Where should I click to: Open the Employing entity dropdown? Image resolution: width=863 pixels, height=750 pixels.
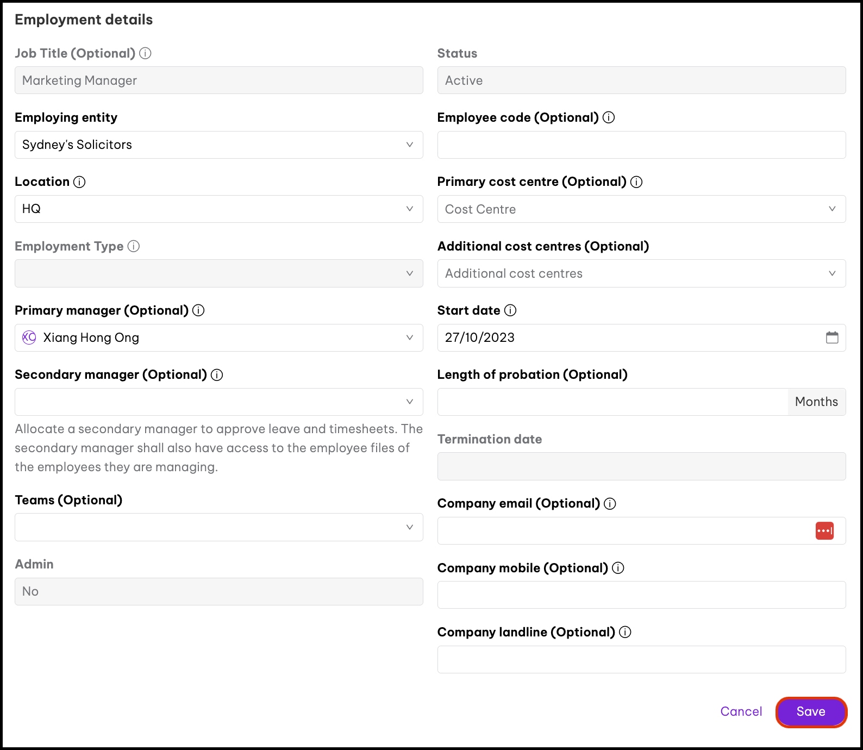pyautogui.click(x=218, y=145)
